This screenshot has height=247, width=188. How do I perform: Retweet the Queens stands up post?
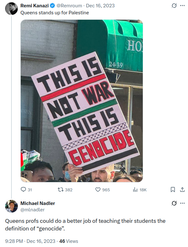tap(65, 190)
